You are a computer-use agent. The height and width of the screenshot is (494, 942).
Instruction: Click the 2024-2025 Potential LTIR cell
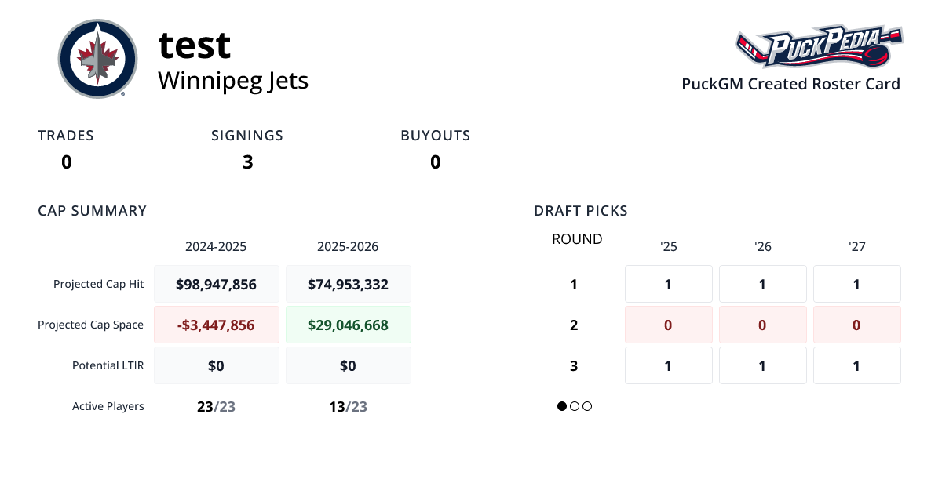(217, 365)
